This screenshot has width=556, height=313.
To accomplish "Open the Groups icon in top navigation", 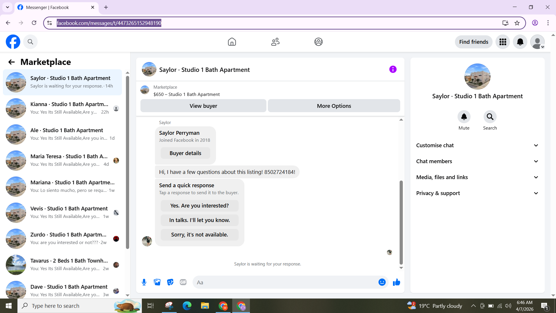I will 319,42.
